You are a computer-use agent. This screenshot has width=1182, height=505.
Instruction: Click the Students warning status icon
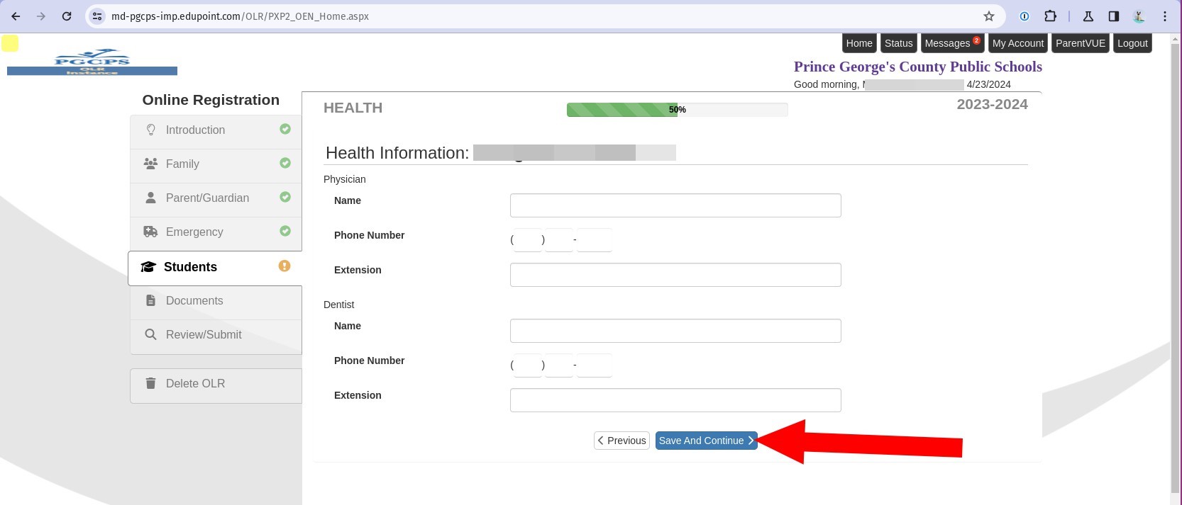pos(285,266)
